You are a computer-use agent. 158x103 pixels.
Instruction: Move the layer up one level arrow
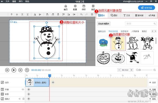(12, 14)
